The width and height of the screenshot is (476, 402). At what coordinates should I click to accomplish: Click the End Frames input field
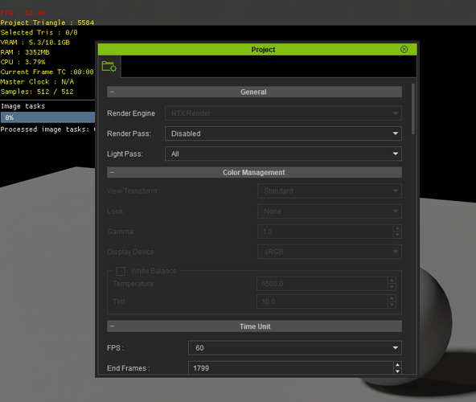pyautogui.click(x=291, y=368)
